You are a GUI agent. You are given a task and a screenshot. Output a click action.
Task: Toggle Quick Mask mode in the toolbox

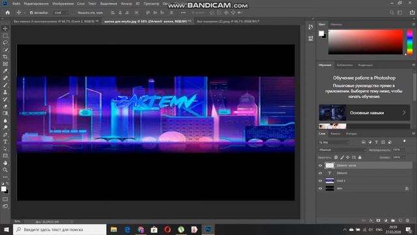click(5, 199)
